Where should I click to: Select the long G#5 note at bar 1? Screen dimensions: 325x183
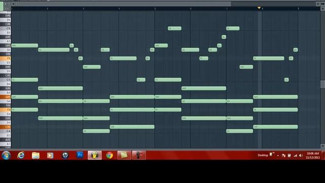25,45
